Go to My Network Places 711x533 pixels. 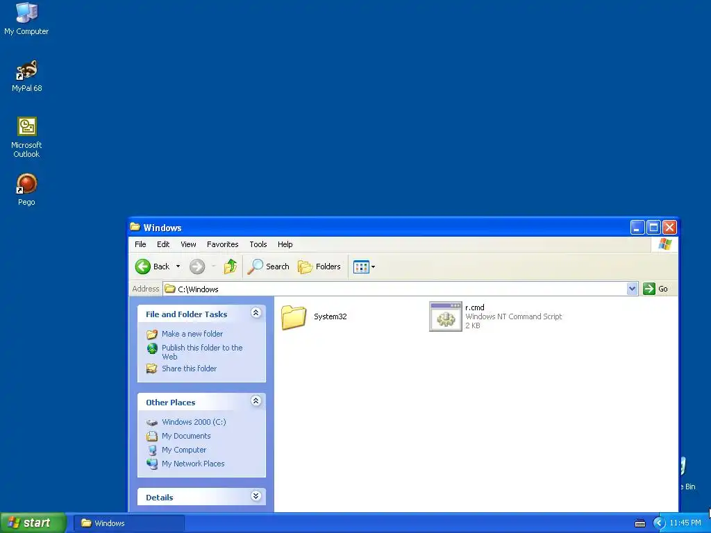193,464
